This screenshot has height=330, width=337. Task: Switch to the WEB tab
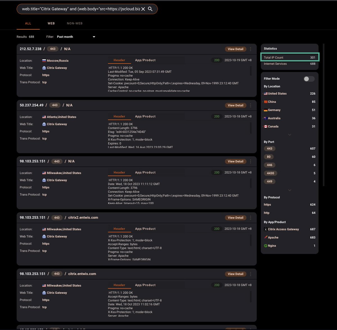tap(51, 24)
